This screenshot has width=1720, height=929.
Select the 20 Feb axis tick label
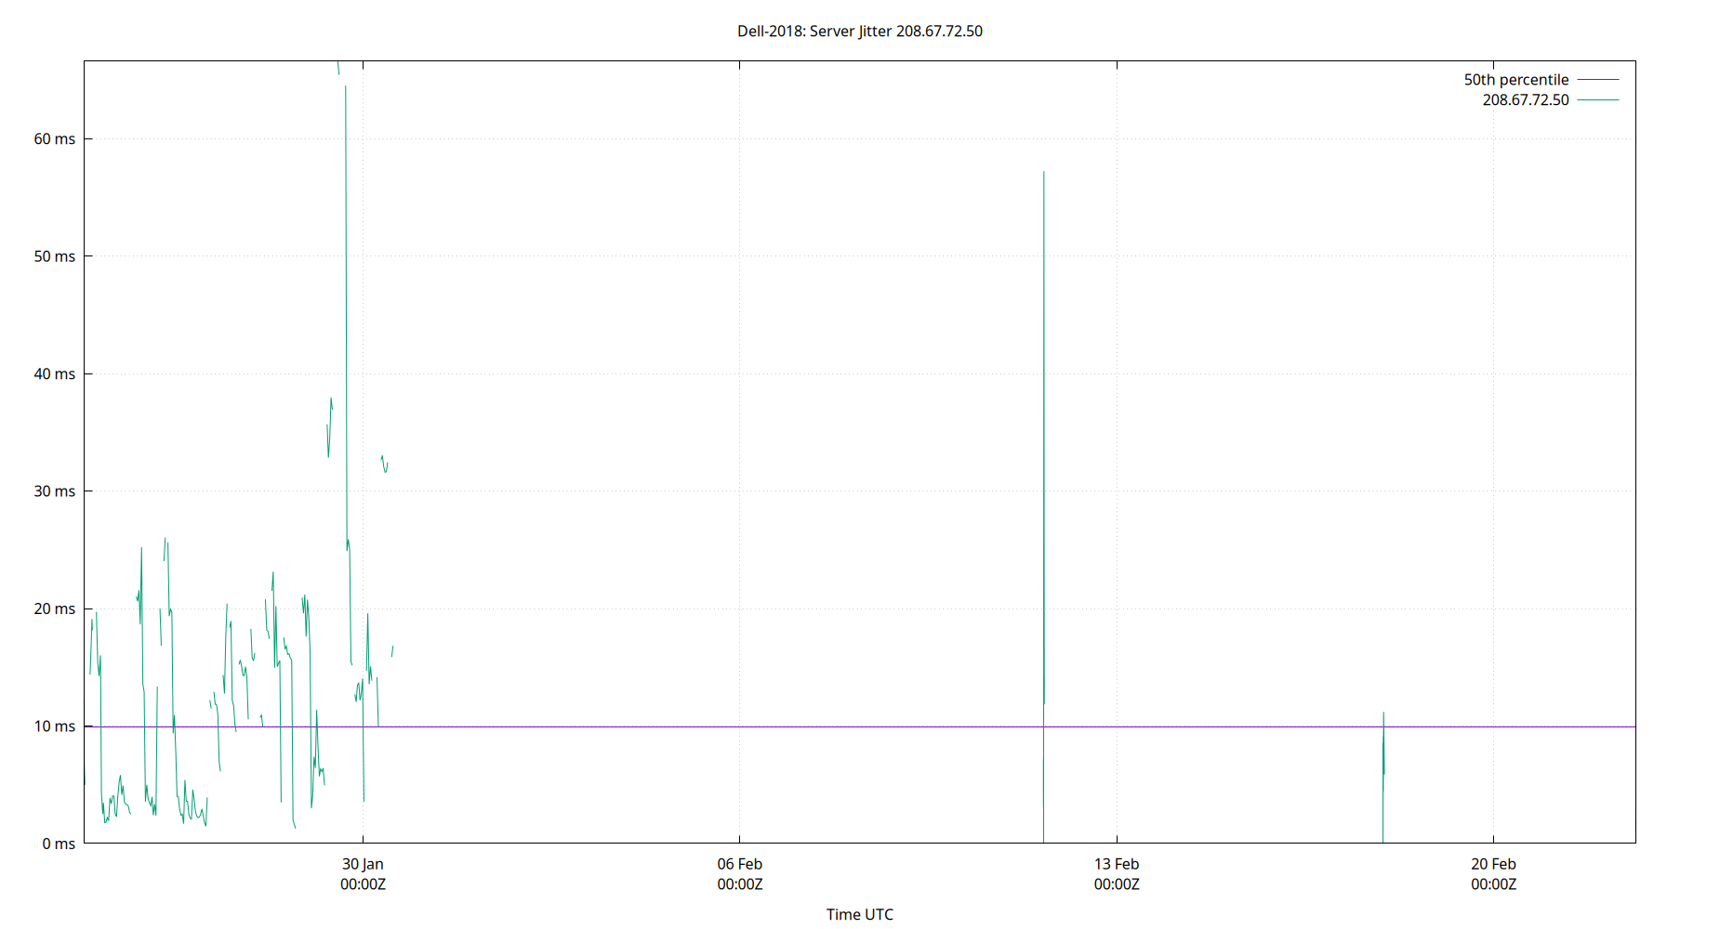(x=1492, y=863)
